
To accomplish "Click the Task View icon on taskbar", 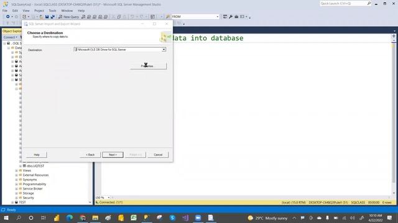I will (44, 218).
